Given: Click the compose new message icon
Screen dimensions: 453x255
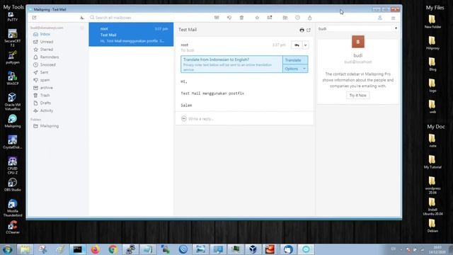Looking at the screenshot, I should coord(35,18).
